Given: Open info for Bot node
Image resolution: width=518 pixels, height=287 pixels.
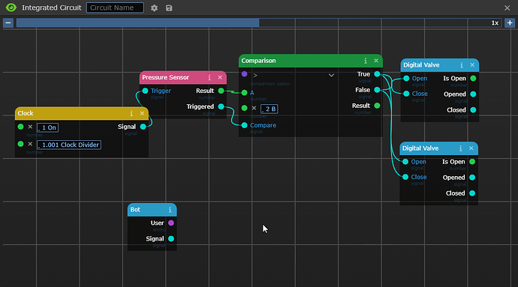Looking at the screenshot, I should (170, 210).
